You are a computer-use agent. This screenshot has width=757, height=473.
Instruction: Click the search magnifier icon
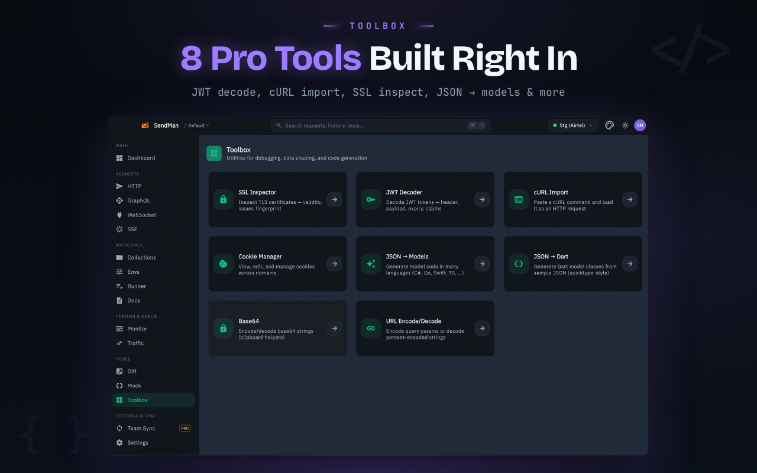pyautogui.click(x=279, y=125)
